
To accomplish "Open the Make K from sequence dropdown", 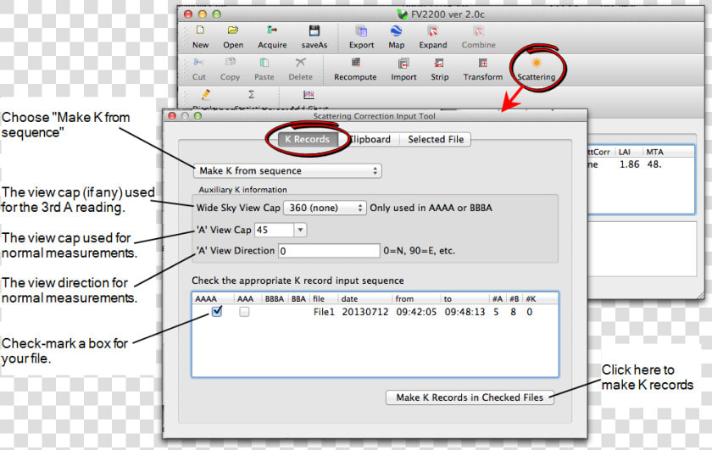I will (x=287, y=170).
